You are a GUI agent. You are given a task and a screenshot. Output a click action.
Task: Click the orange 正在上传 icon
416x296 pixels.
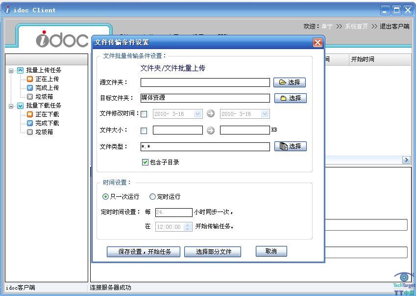30,79
